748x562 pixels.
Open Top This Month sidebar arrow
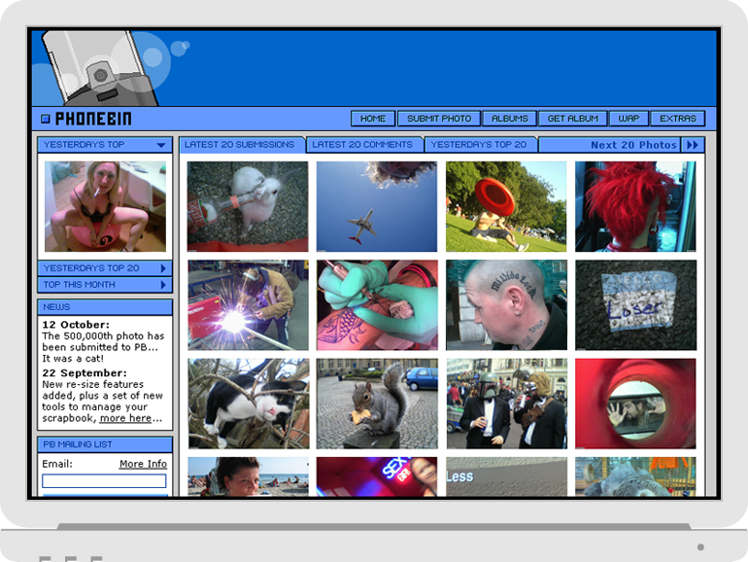coord(163,285)
